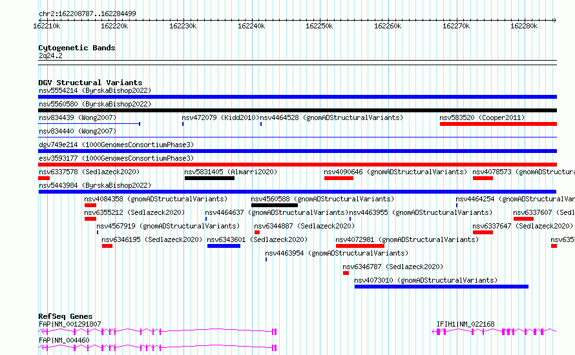The height and width of the screenshot is (355, 575).
Task: Select the chr2:162208787..162284499 region label
Action: click(87, 14)
